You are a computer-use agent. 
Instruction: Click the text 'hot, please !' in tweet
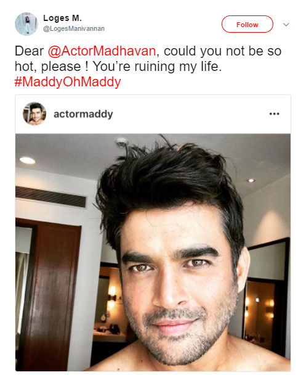coord(52,67)
